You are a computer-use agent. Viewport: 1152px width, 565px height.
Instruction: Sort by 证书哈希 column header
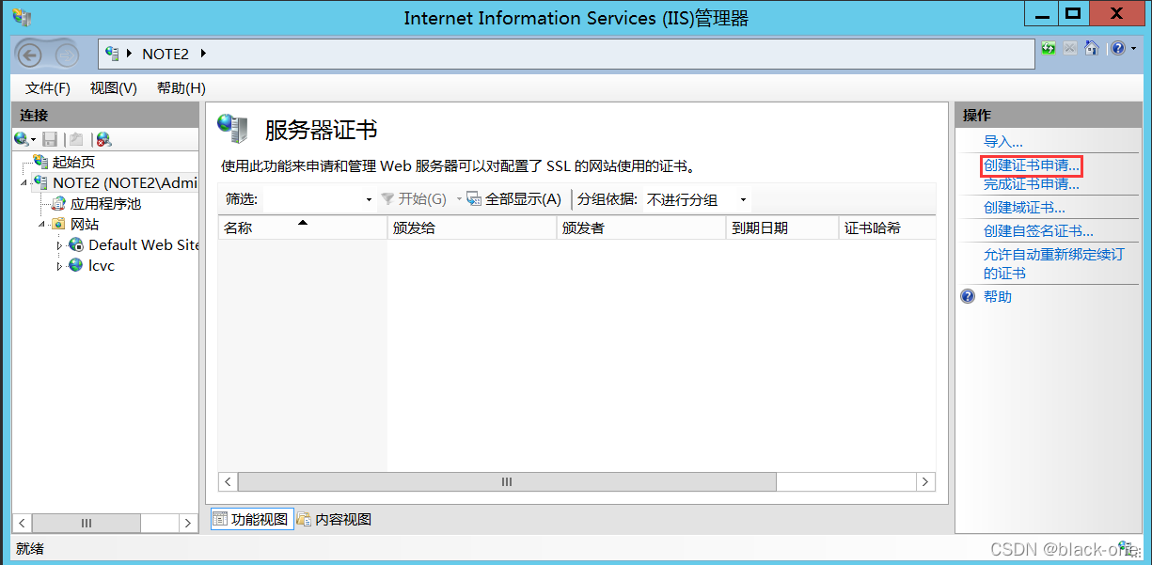click(887, 228)
